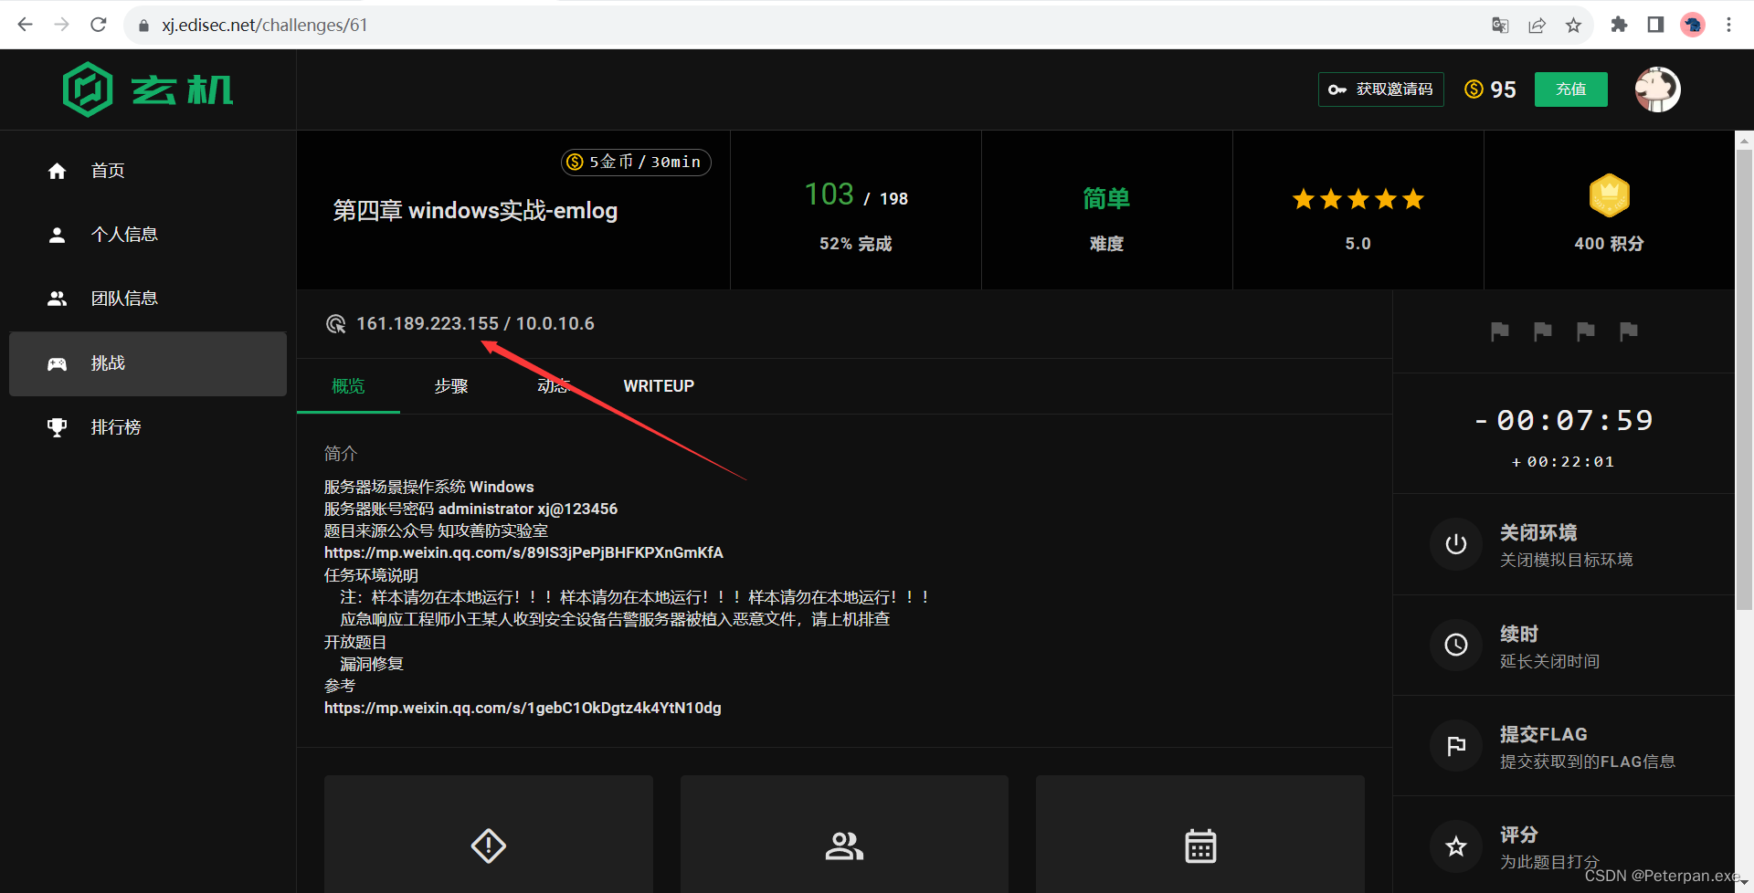The height and width of the screenshot is (893, 1754).
Task: Click the 玄机 logo
Action: click(x=148, y=89)
